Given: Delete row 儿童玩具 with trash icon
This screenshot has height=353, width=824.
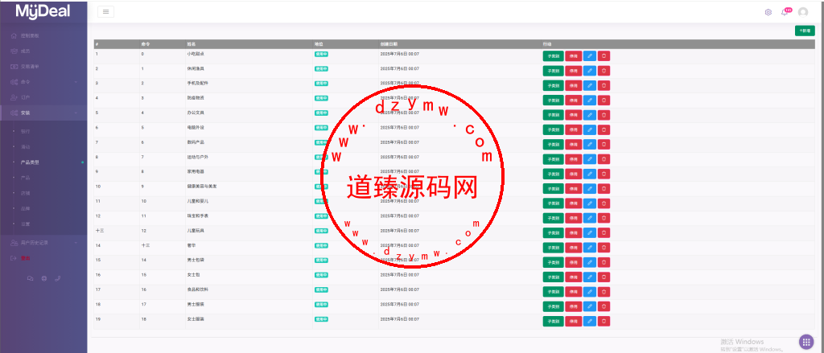Looking at the screenshot, I should [604, 232].
